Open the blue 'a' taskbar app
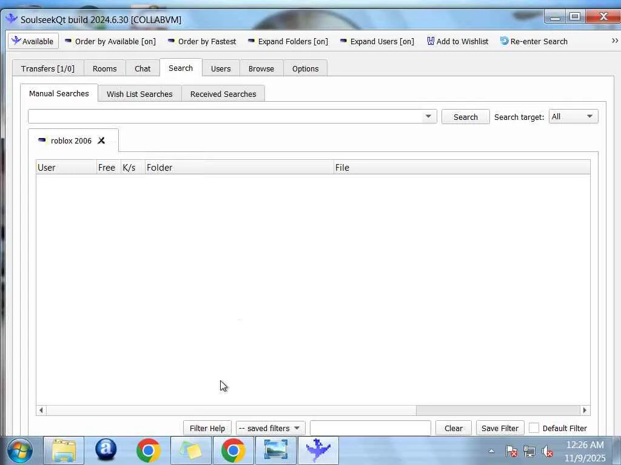This screenshot has height=465, width=621. 106,450
